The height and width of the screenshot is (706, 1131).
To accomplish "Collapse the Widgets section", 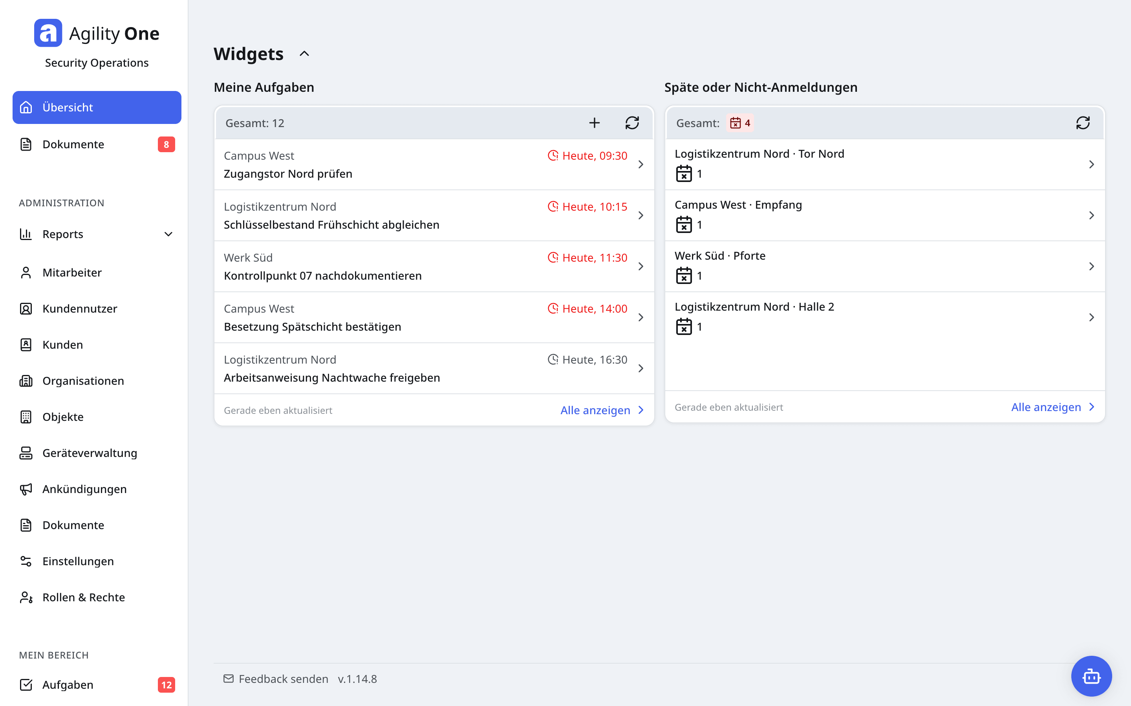I will tap(304, 54).
